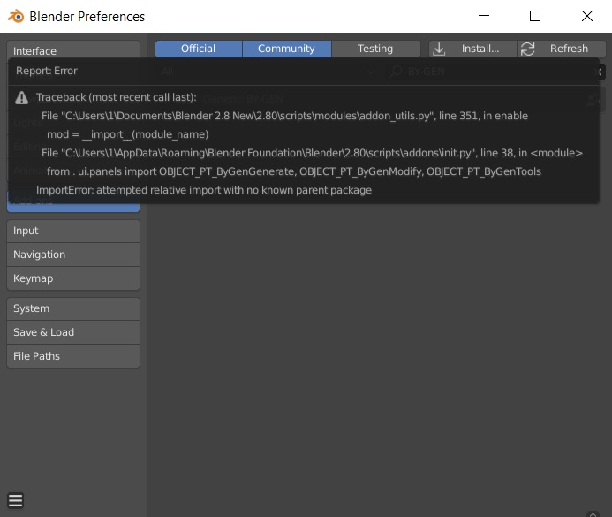The height and width of the screenshot is (517, 612).
Task: Click the Refresh add-ons button
Action: (x=562, y=49)
